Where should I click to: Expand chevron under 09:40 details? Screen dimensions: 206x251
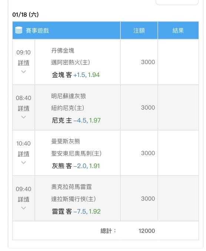pyautogui.click(x=24, y=208)
